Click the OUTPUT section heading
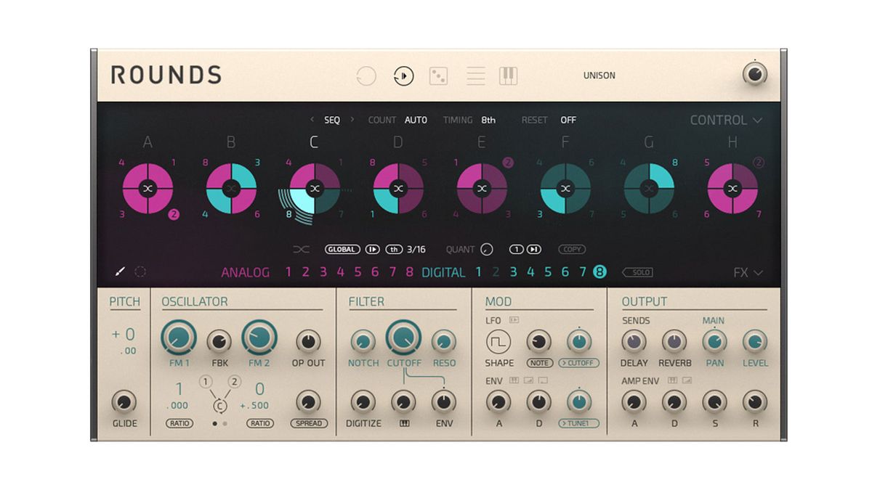The height and width of the screenshot is (490, 872). pyautogui.click(x=645, y=302)
